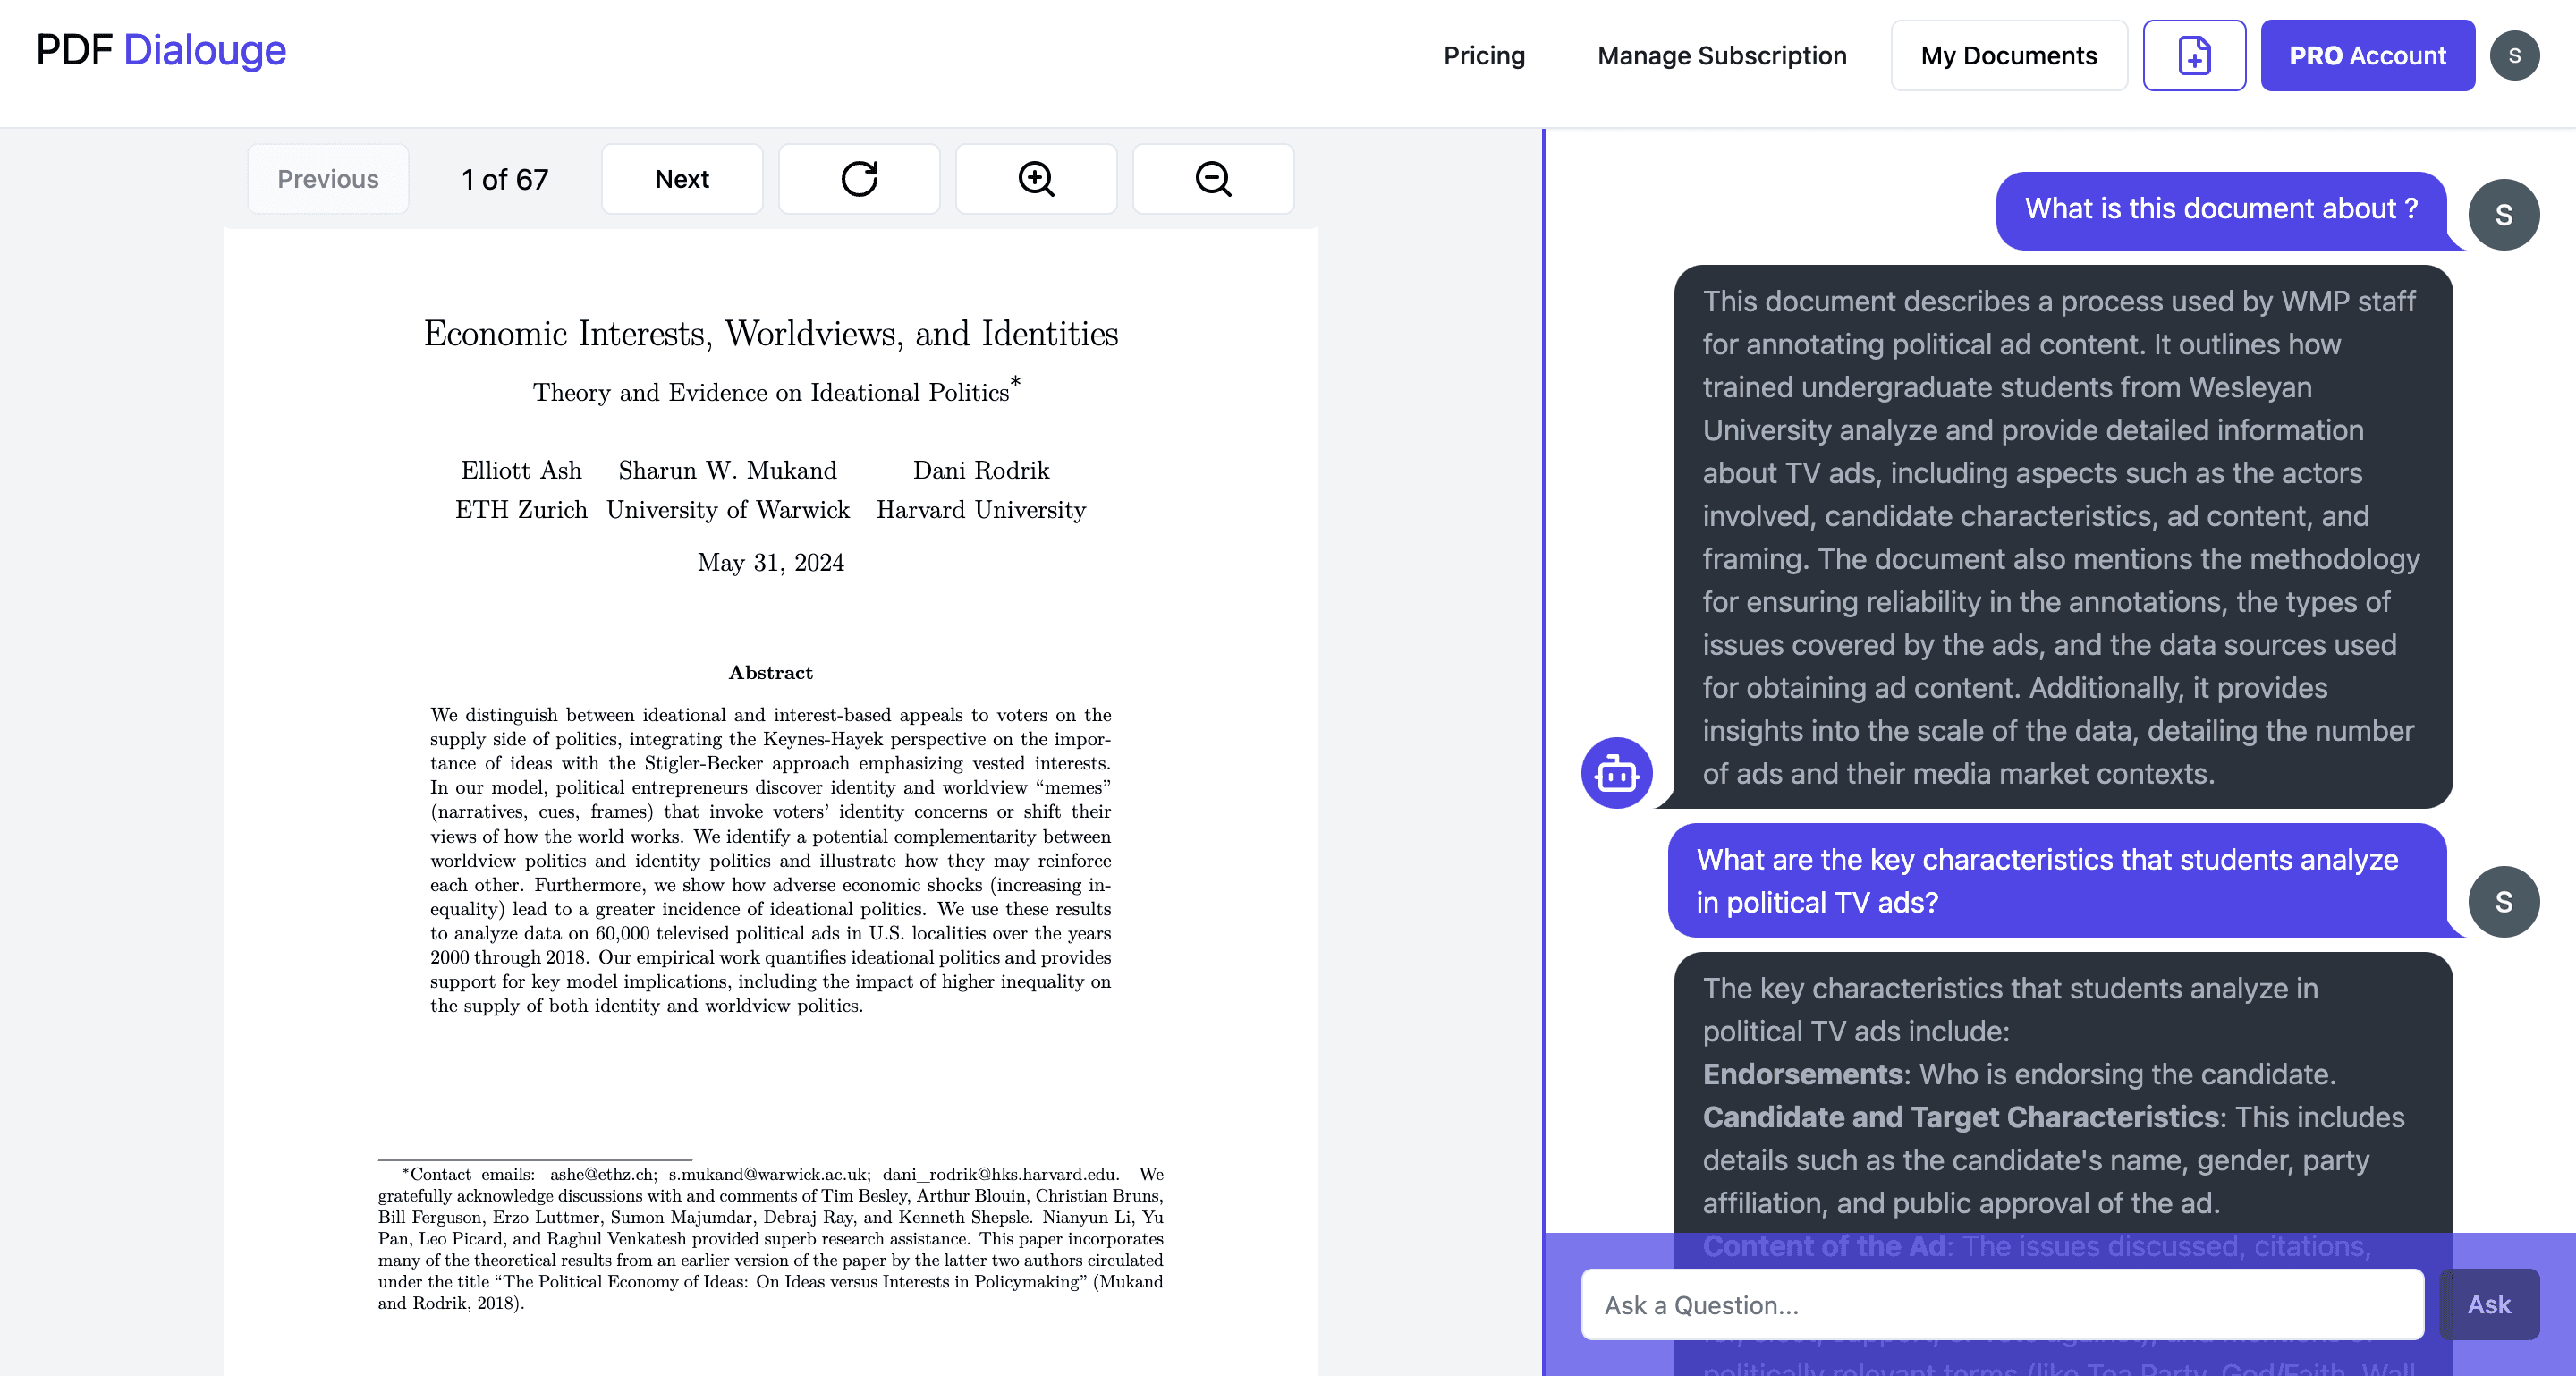Rotate the PDF page
The width and height of the screenshot is (2576, 1376).
(x=858, y=179)
